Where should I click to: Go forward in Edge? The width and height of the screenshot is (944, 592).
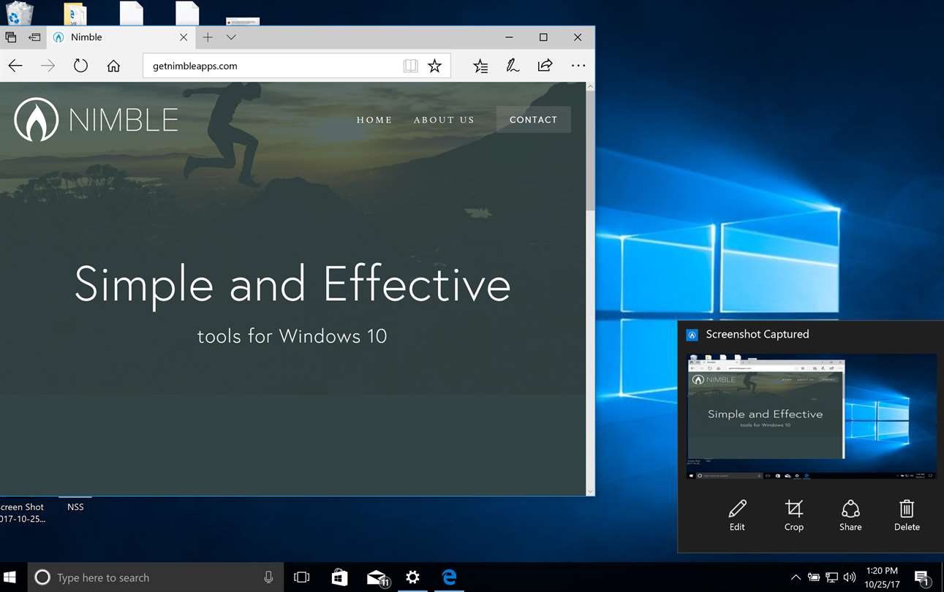click(48, 66)
